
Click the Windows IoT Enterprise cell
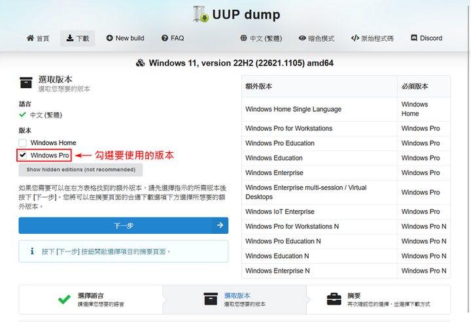pos(319,212)
